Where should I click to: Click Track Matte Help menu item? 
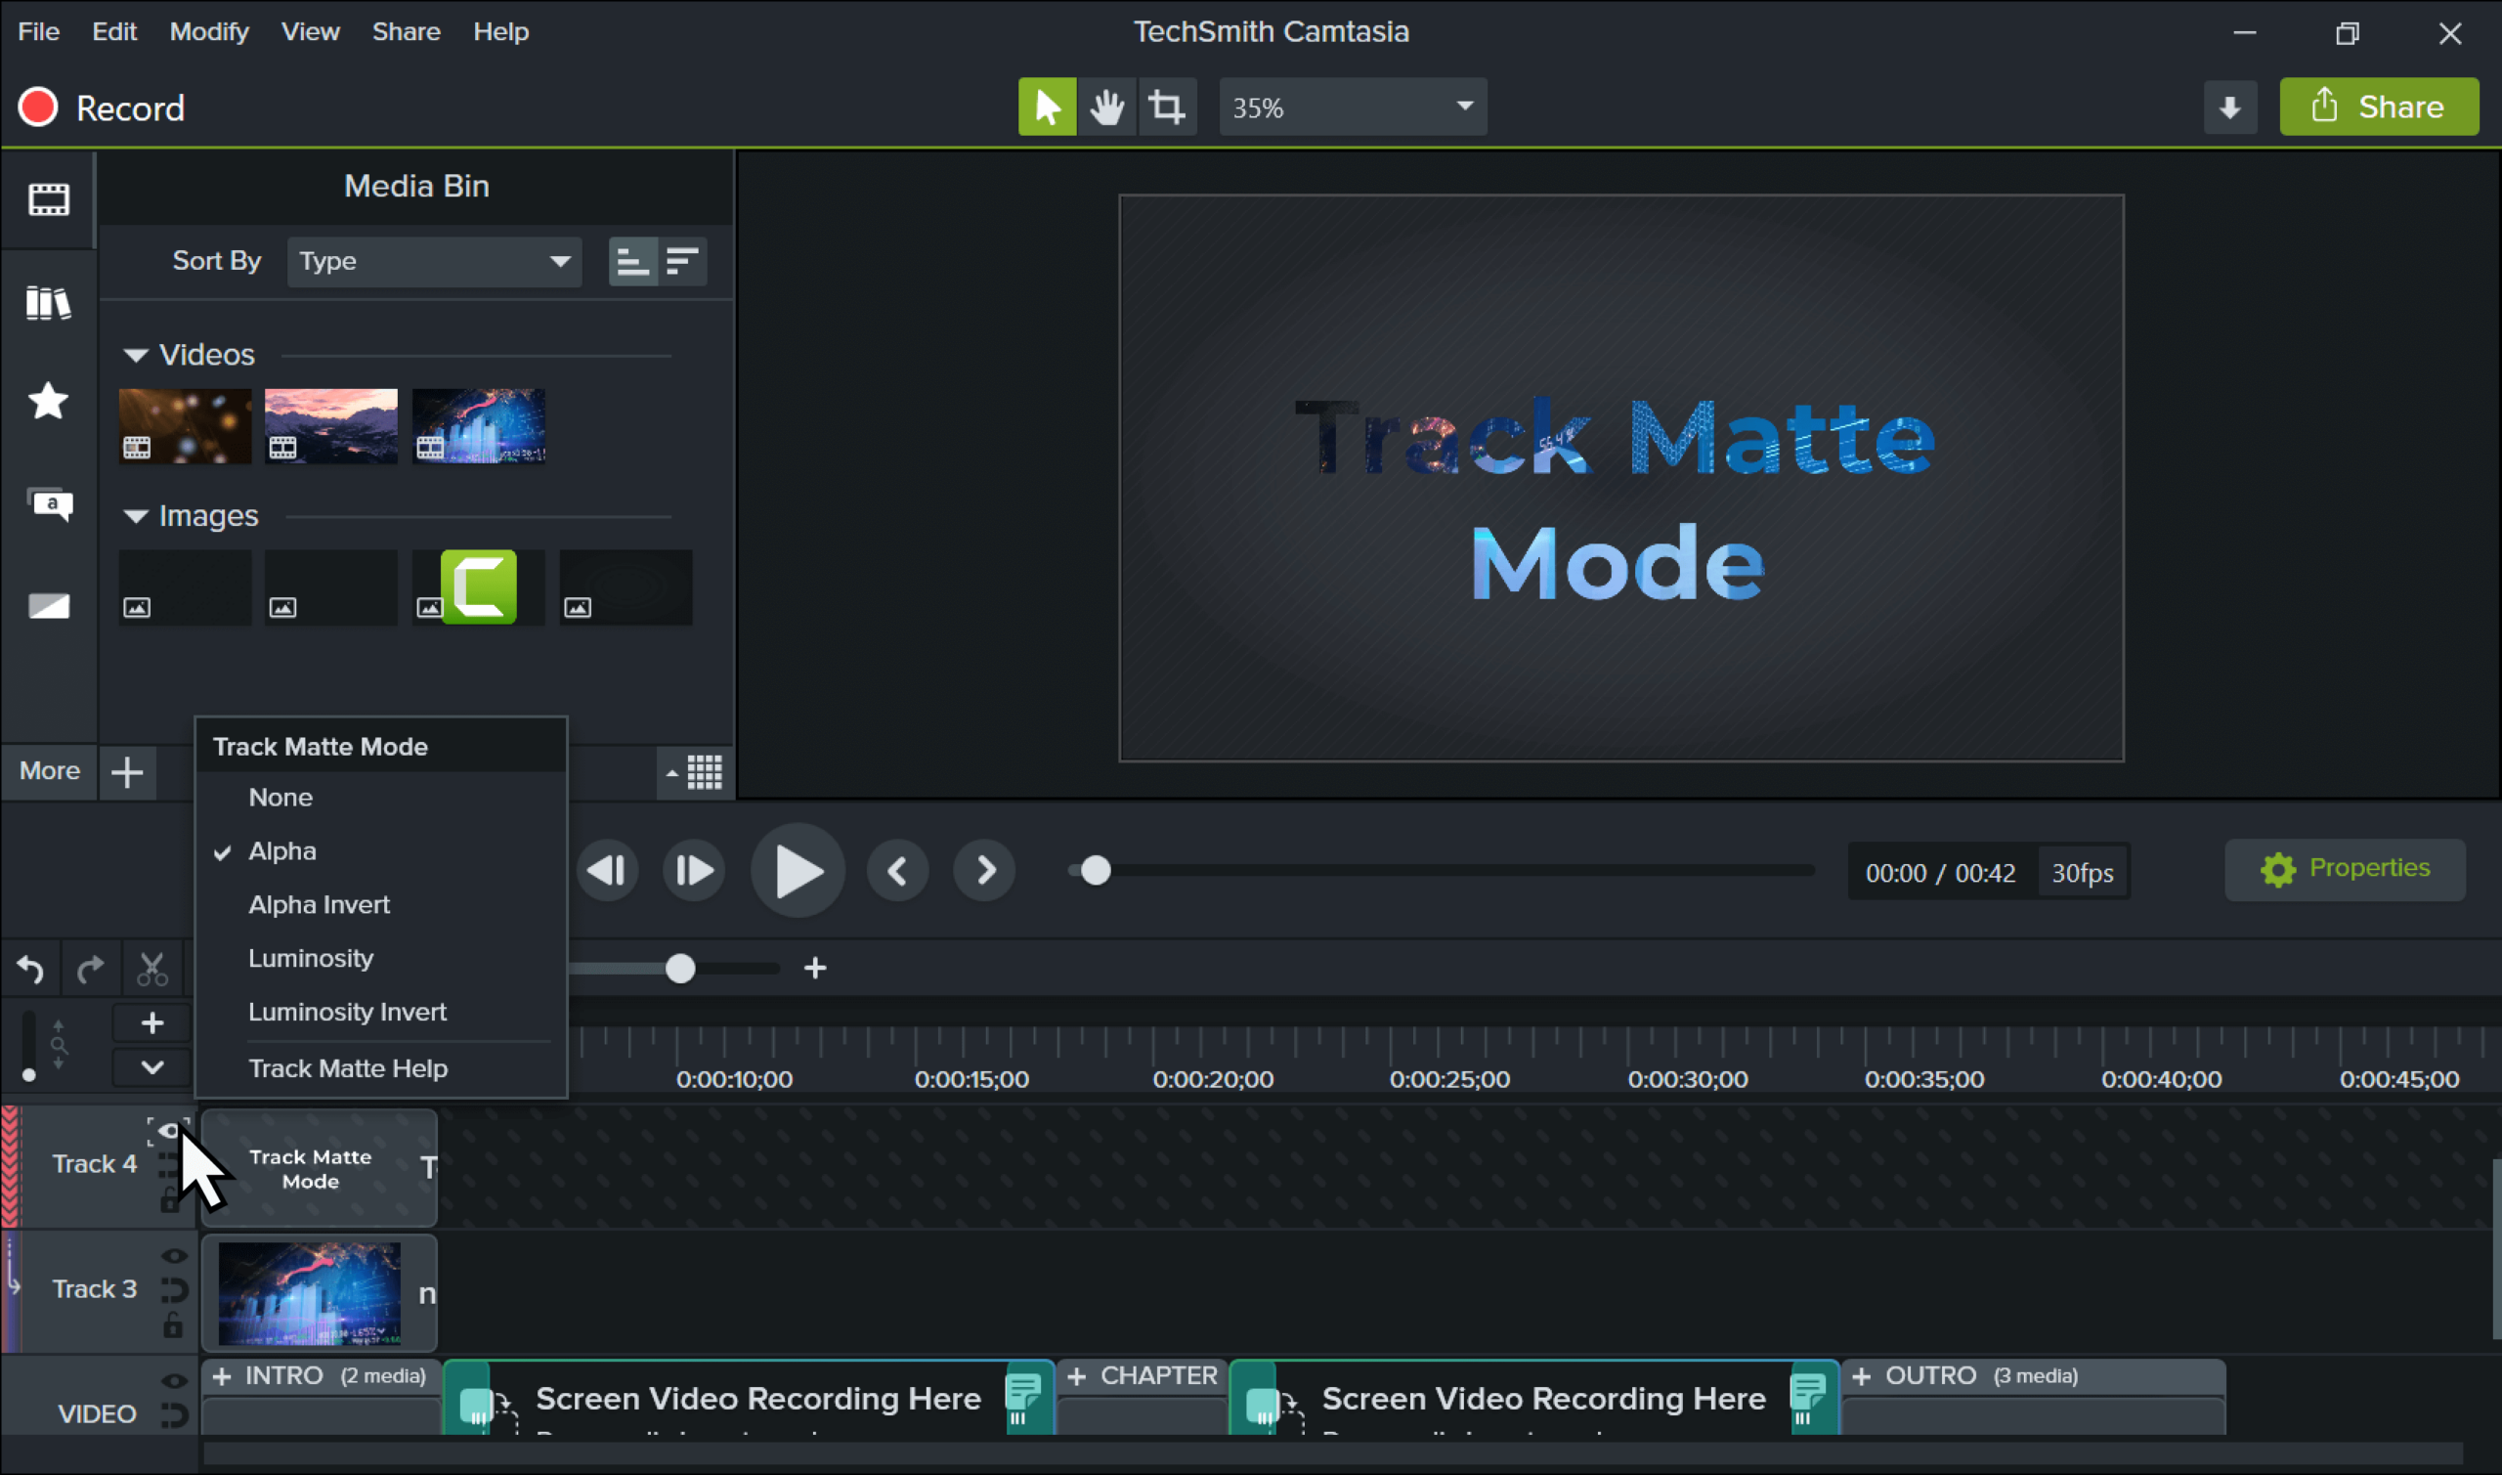click(348, 1067)
